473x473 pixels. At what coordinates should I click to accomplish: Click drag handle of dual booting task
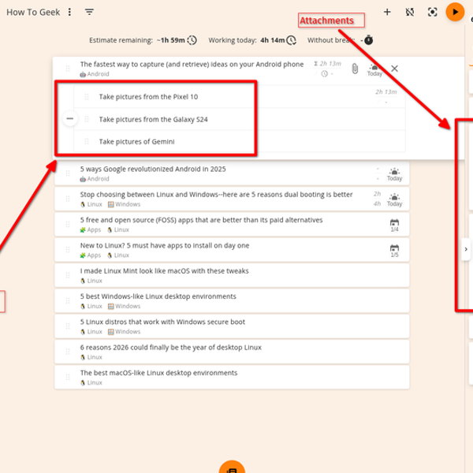pyautogui.click(x=68, y=199)
